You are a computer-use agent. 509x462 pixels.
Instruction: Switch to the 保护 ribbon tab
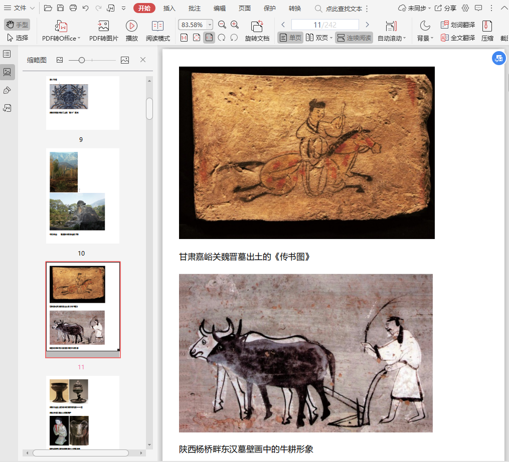[269, 8]
